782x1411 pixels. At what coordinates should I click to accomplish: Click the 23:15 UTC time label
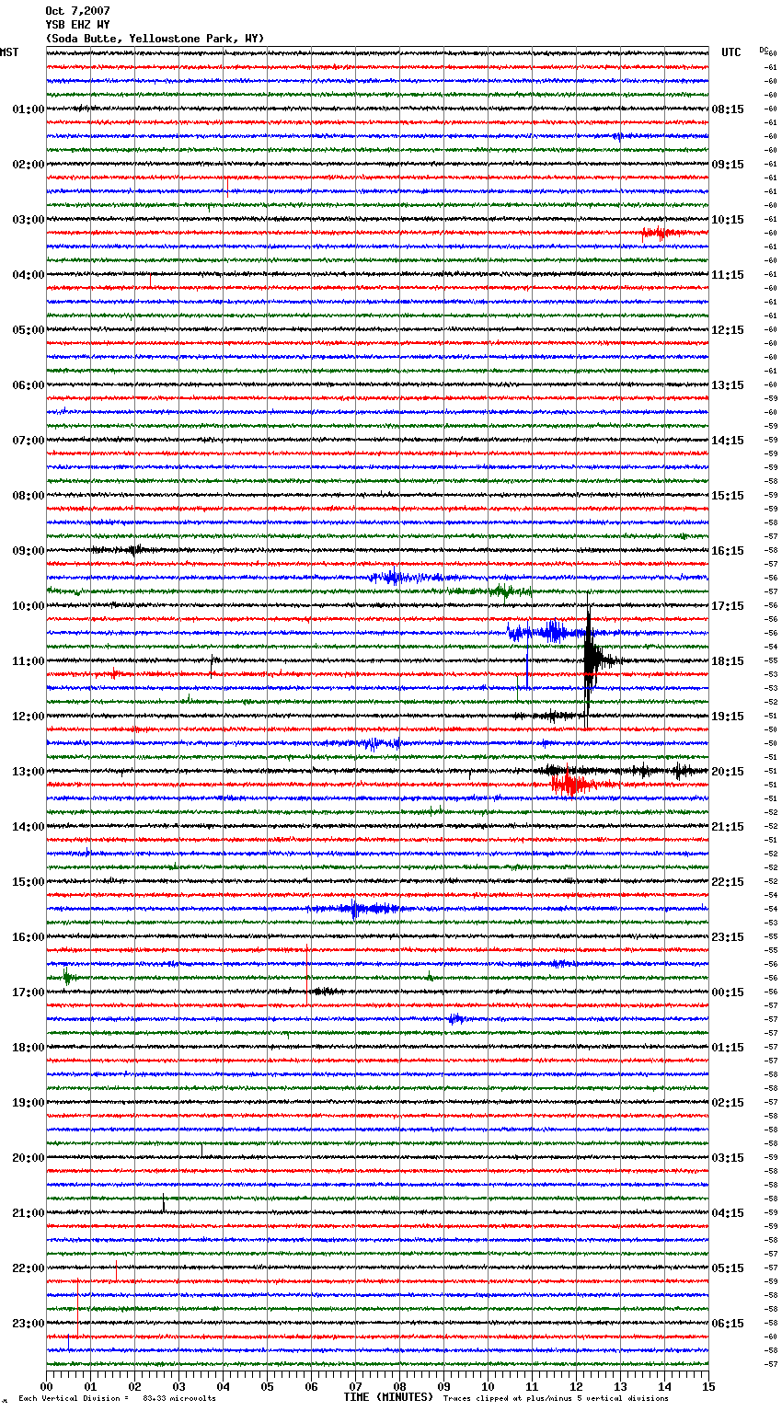728,937
